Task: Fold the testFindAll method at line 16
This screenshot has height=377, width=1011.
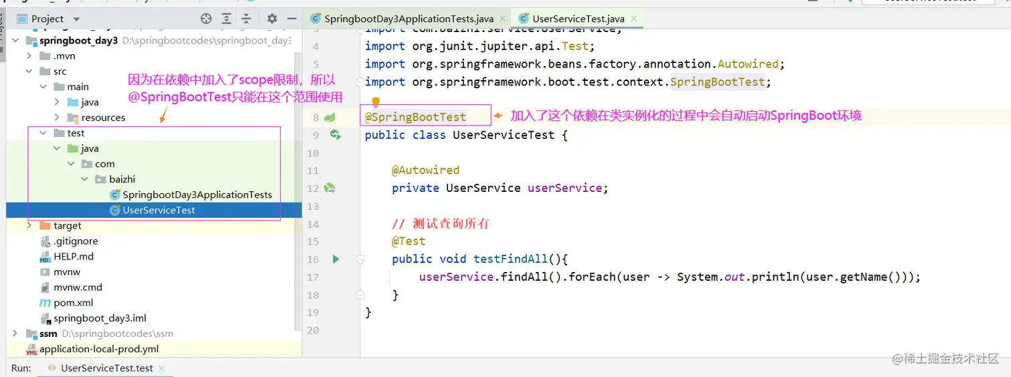Action: 360,259
